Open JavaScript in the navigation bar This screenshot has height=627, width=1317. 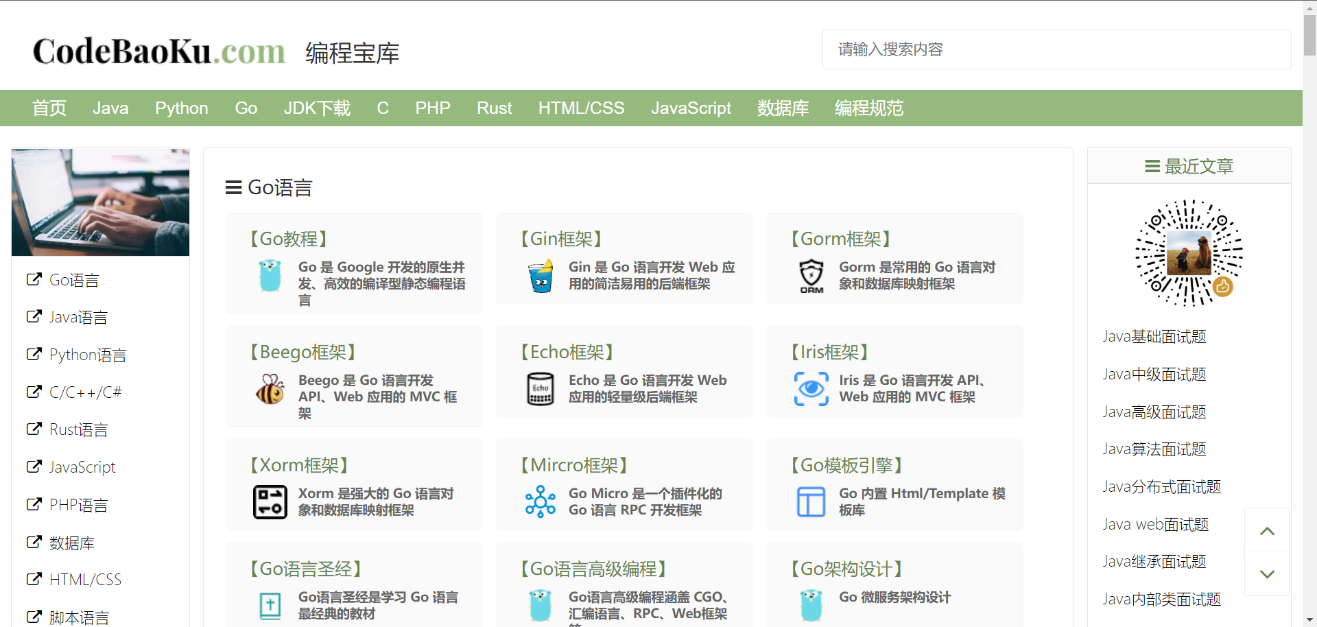pos(691,108)
